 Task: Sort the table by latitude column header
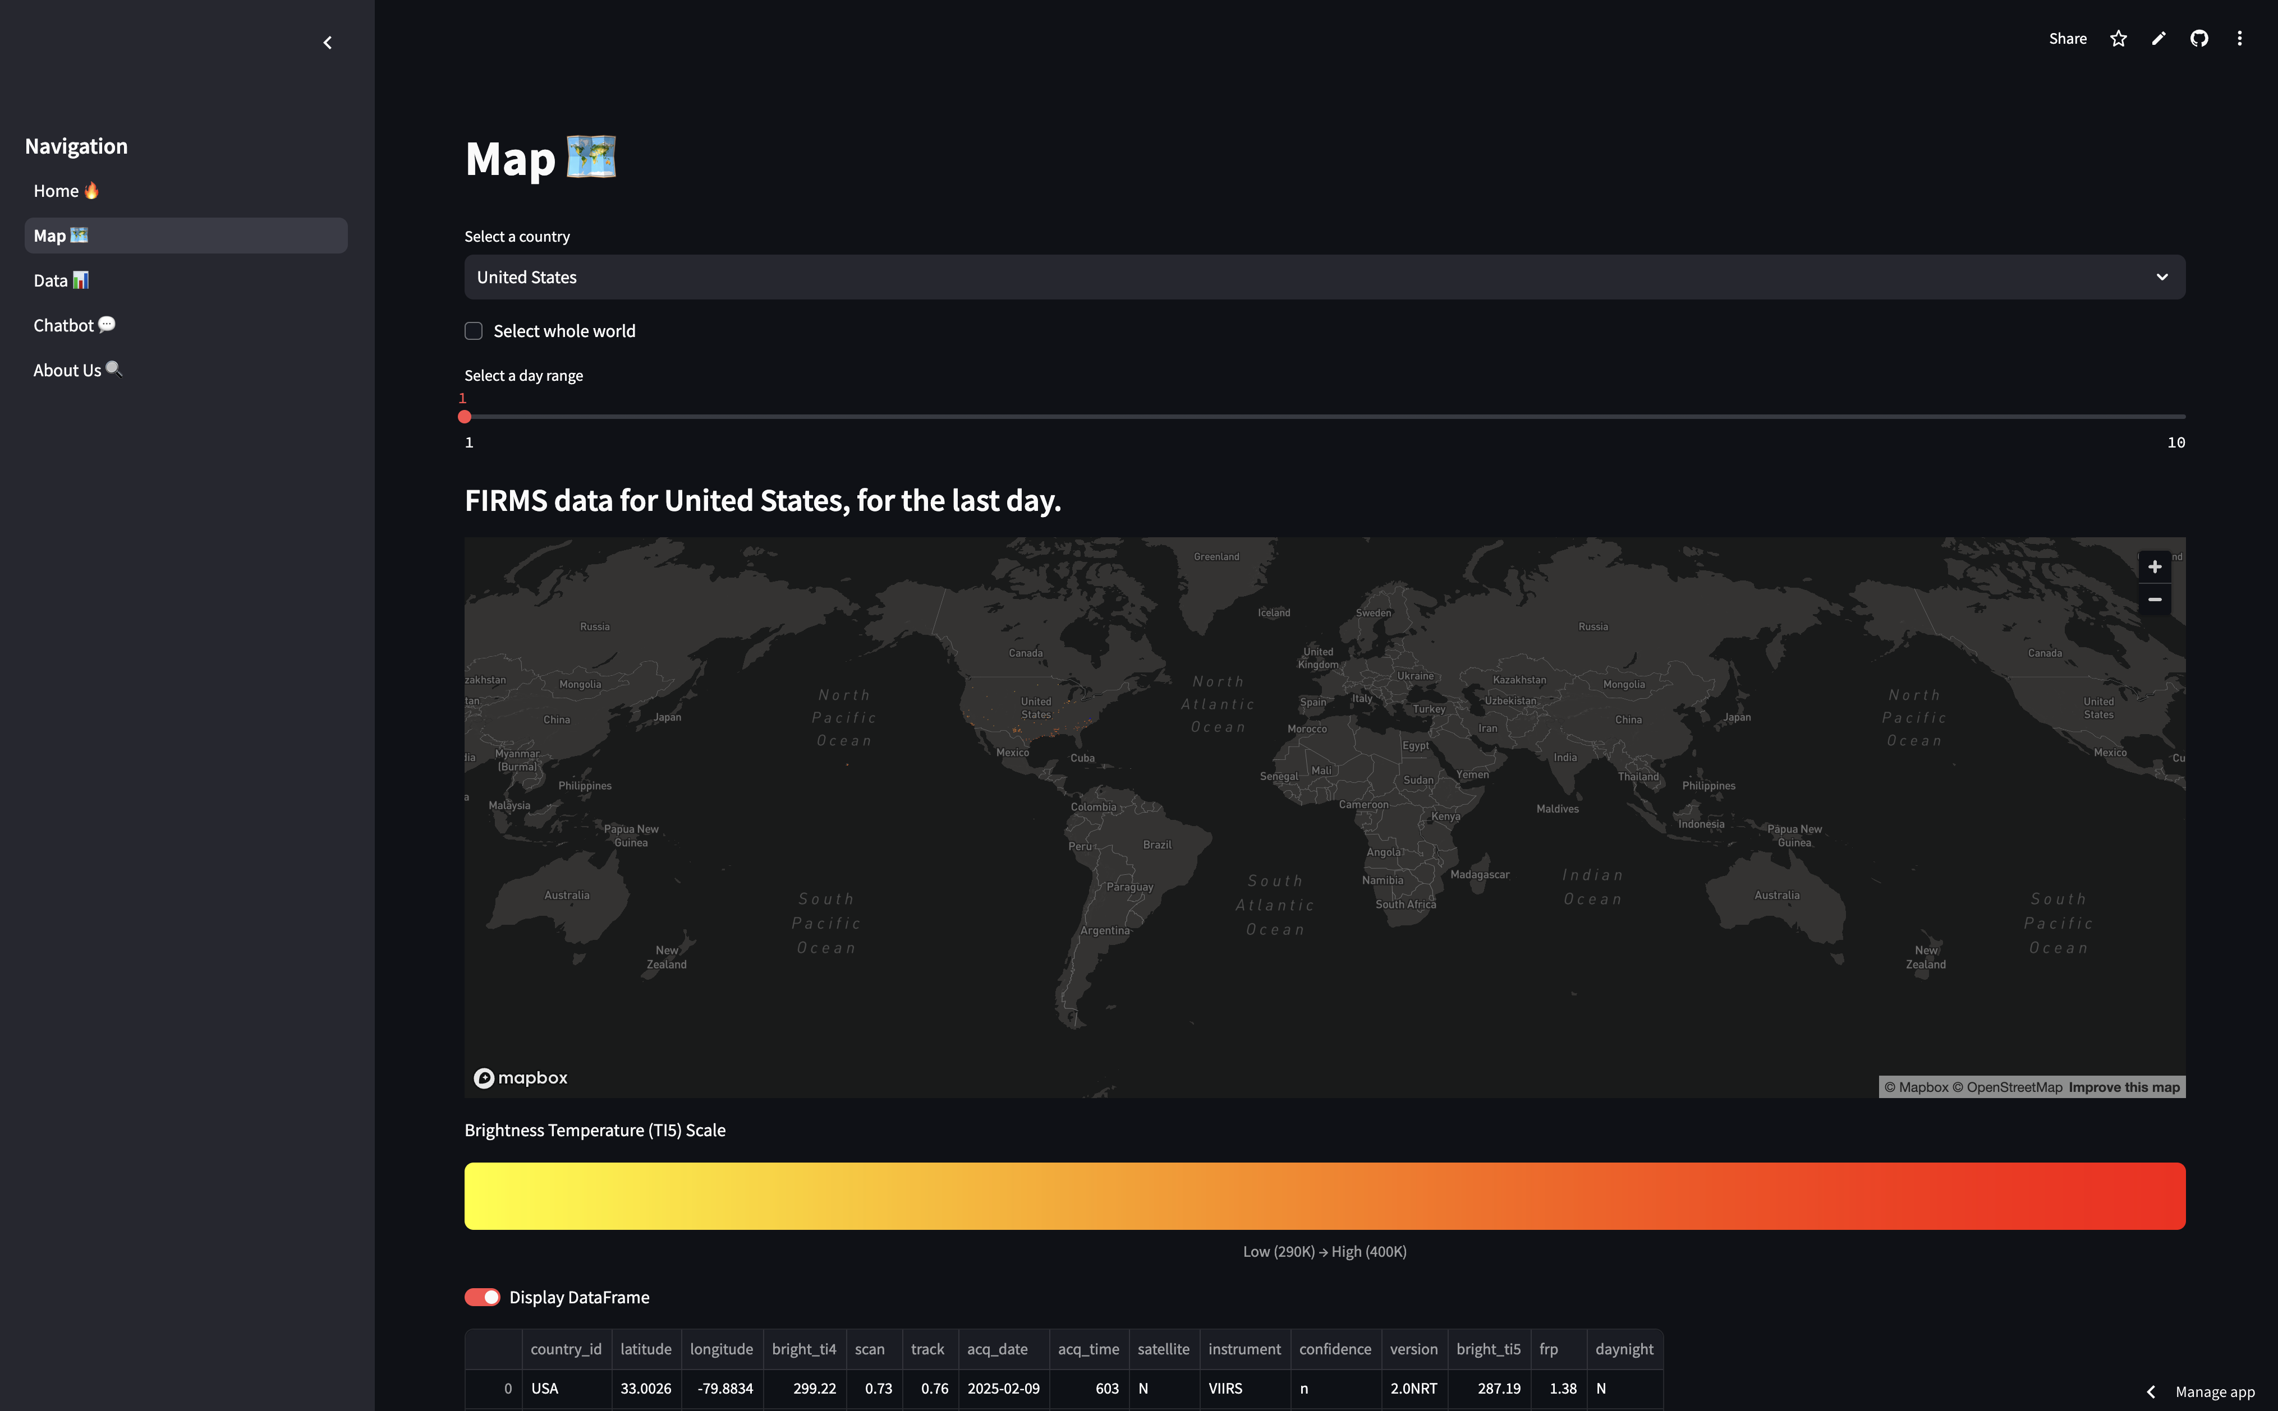click(645, 1349)
